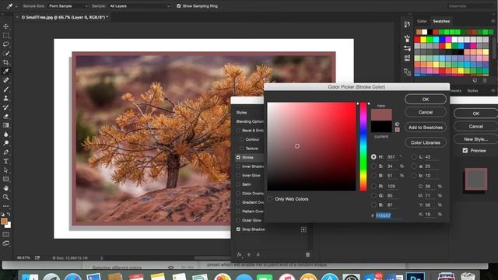Select the Gradient tool
This screenshot has width=498, height=280.
point(5,125)
